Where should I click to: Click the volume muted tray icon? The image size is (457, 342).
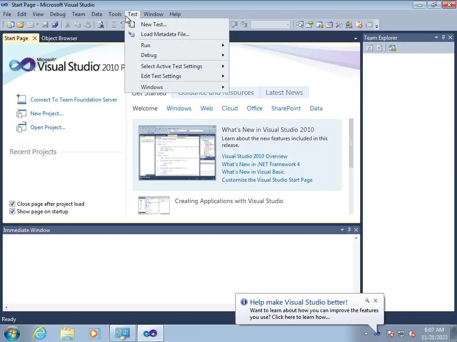coord(412,334)
